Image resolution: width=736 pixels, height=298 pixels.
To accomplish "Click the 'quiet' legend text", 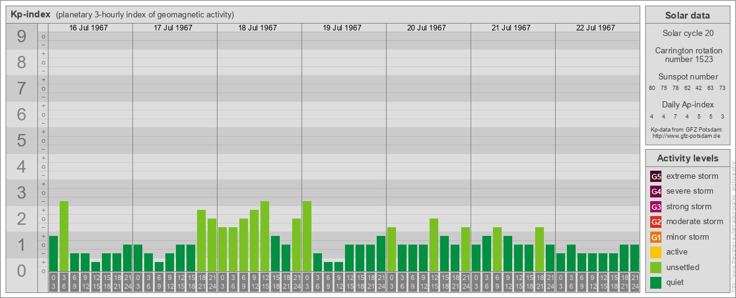I will pyautogui.click(x=676, y=282).
